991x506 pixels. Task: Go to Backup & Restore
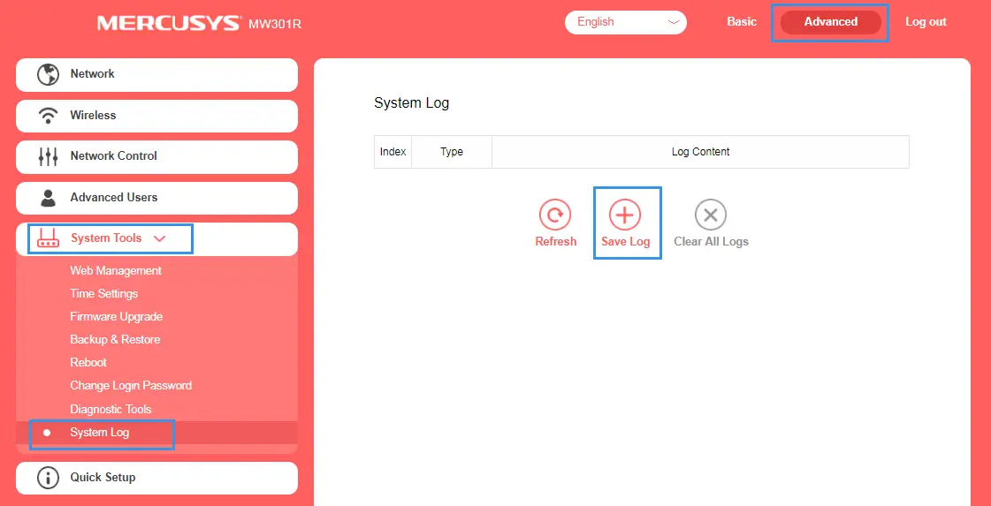tap(115, 339)
